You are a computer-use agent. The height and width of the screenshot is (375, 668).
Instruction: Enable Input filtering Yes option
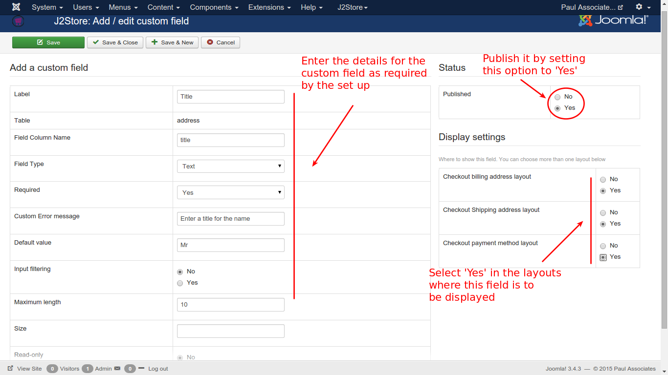click(x=180, y=283)
